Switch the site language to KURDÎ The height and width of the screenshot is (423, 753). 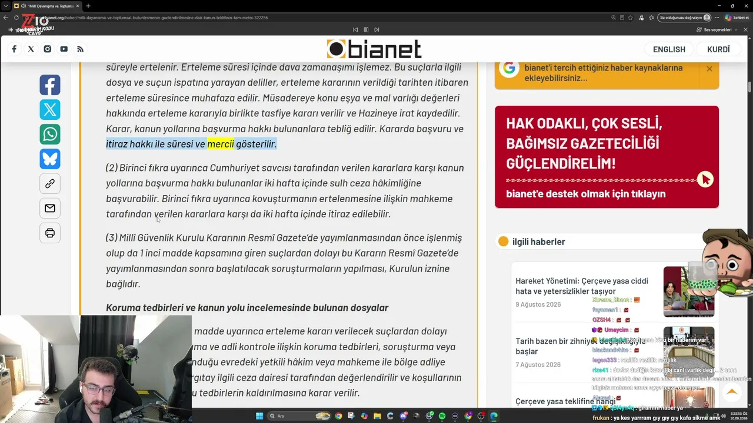[x=718, y=49]
